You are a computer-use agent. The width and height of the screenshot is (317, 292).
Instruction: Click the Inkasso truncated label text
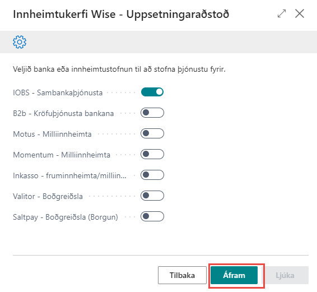coord(69,175)
